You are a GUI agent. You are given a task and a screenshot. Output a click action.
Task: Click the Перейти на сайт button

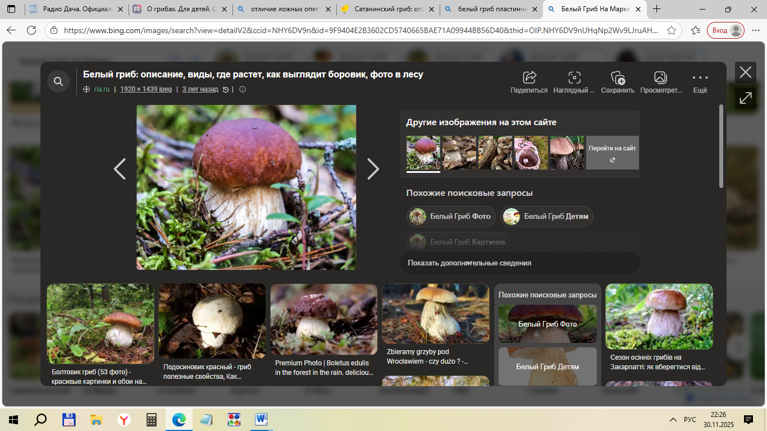pyautogui.click(x=612, y=153)
